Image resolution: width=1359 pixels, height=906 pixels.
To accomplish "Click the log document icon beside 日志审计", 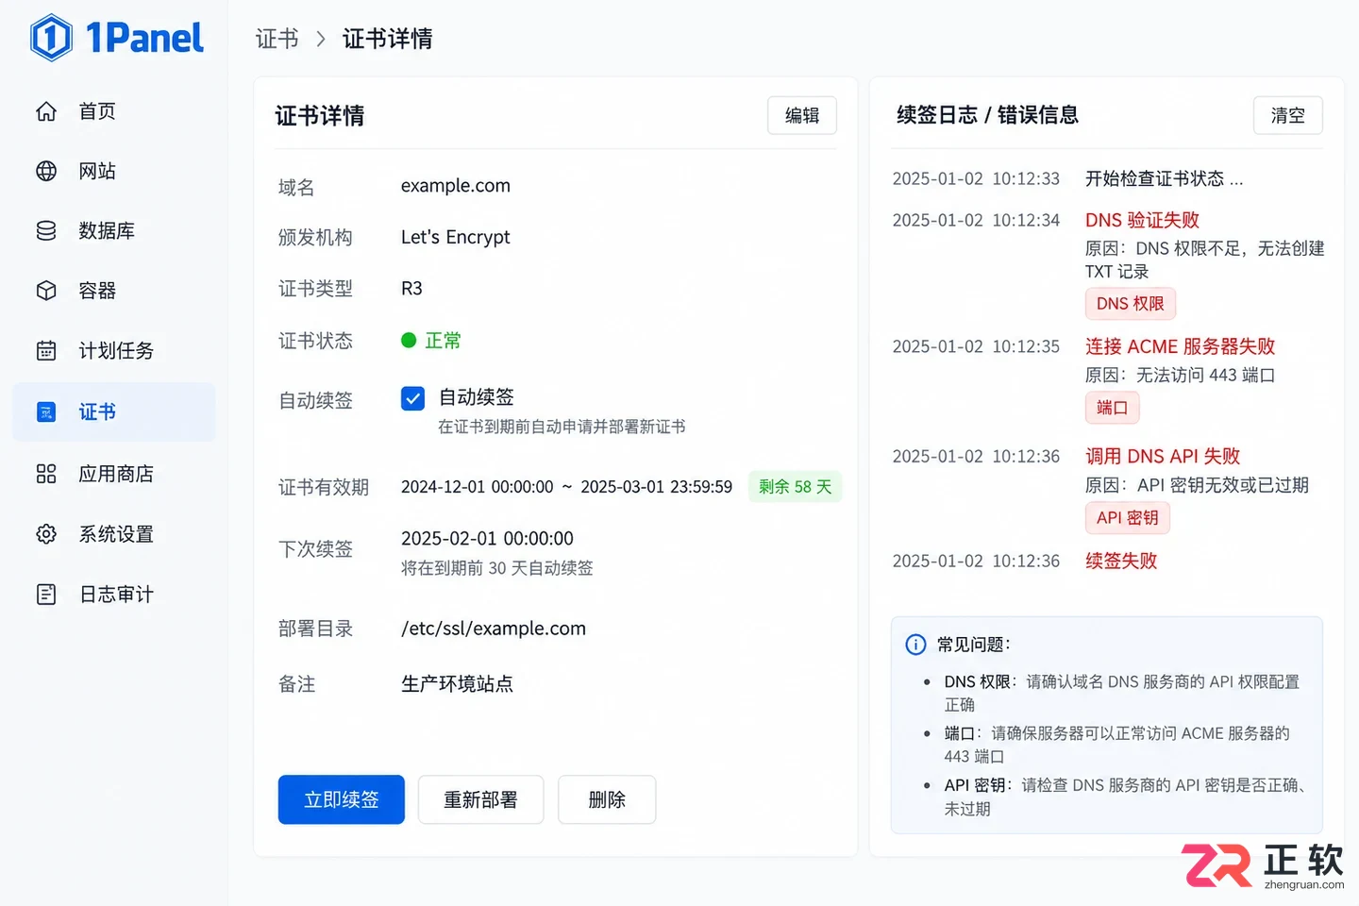I will point(46,594).
